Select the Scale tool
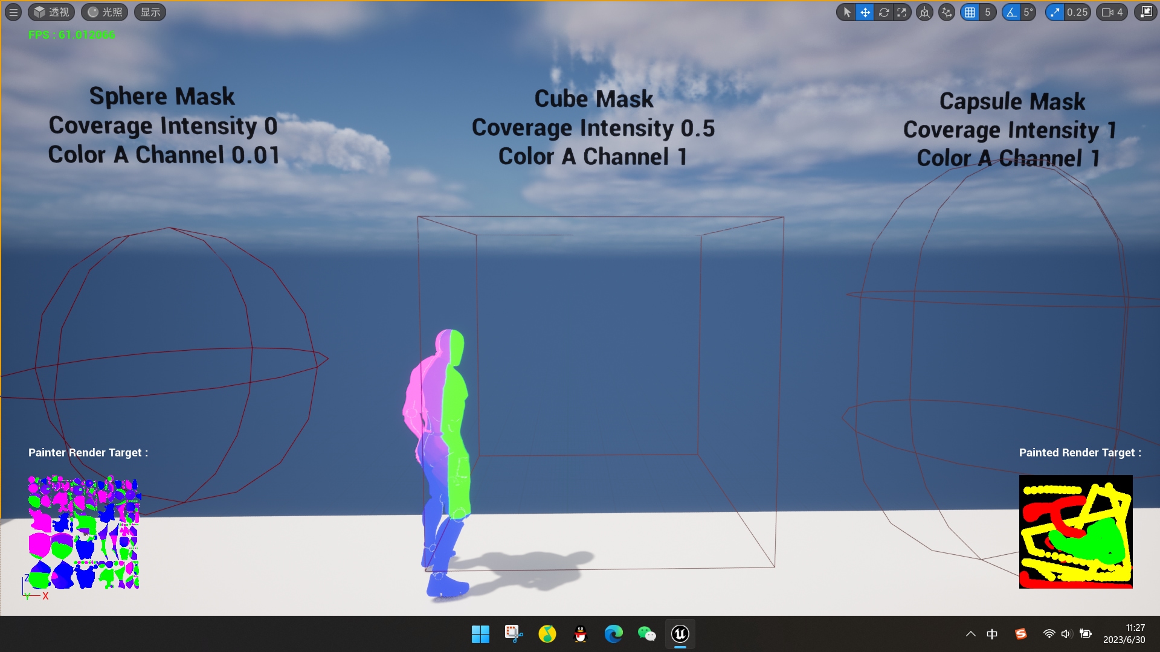The image size is (1160, 652). point(901,12)
